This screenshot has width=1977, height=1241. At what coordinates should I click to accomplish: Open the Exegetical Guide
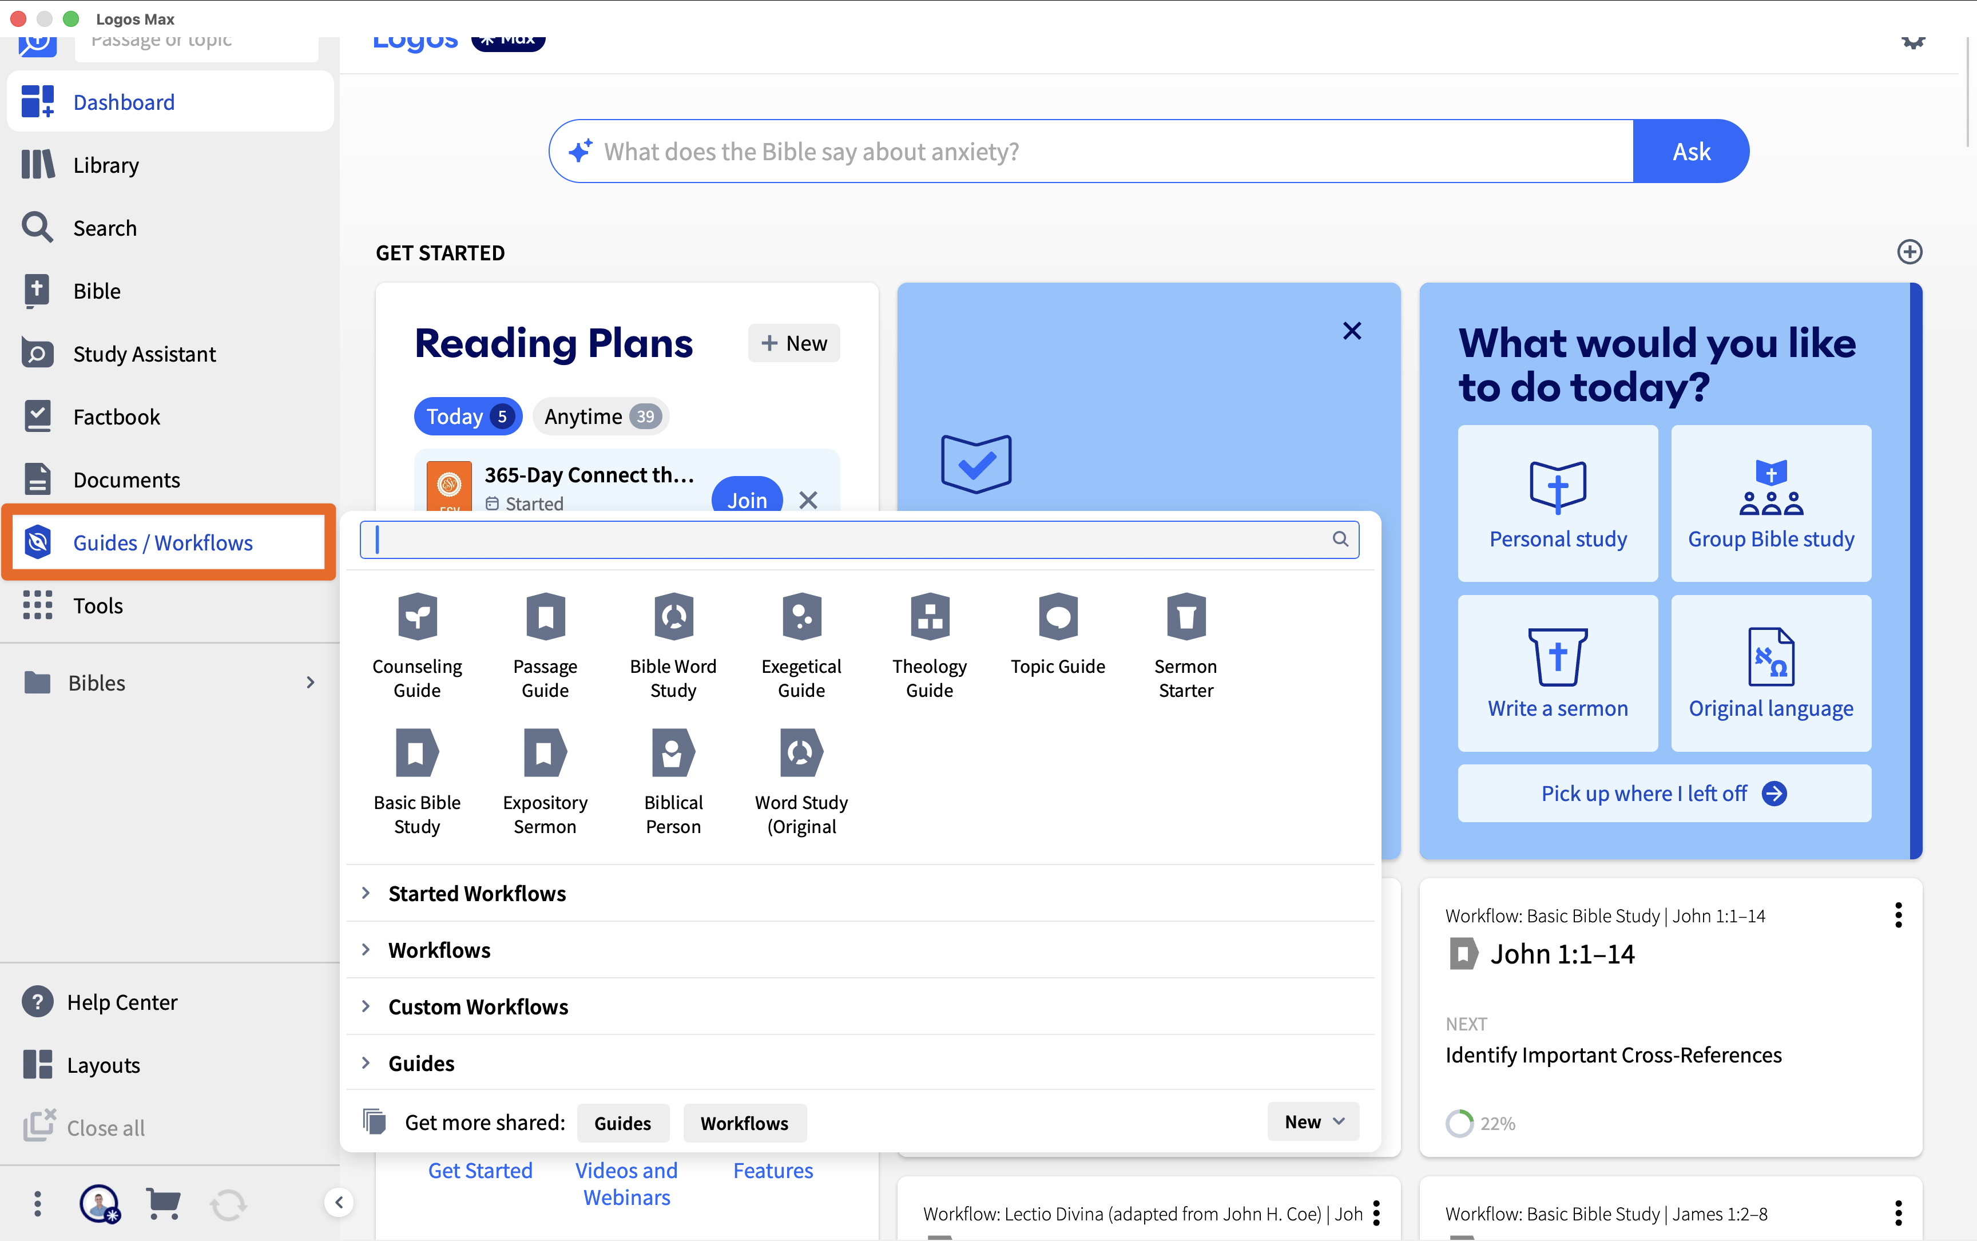801,645
